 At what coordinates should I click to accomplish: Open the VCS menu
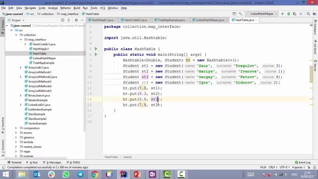[x=102, y=8]
